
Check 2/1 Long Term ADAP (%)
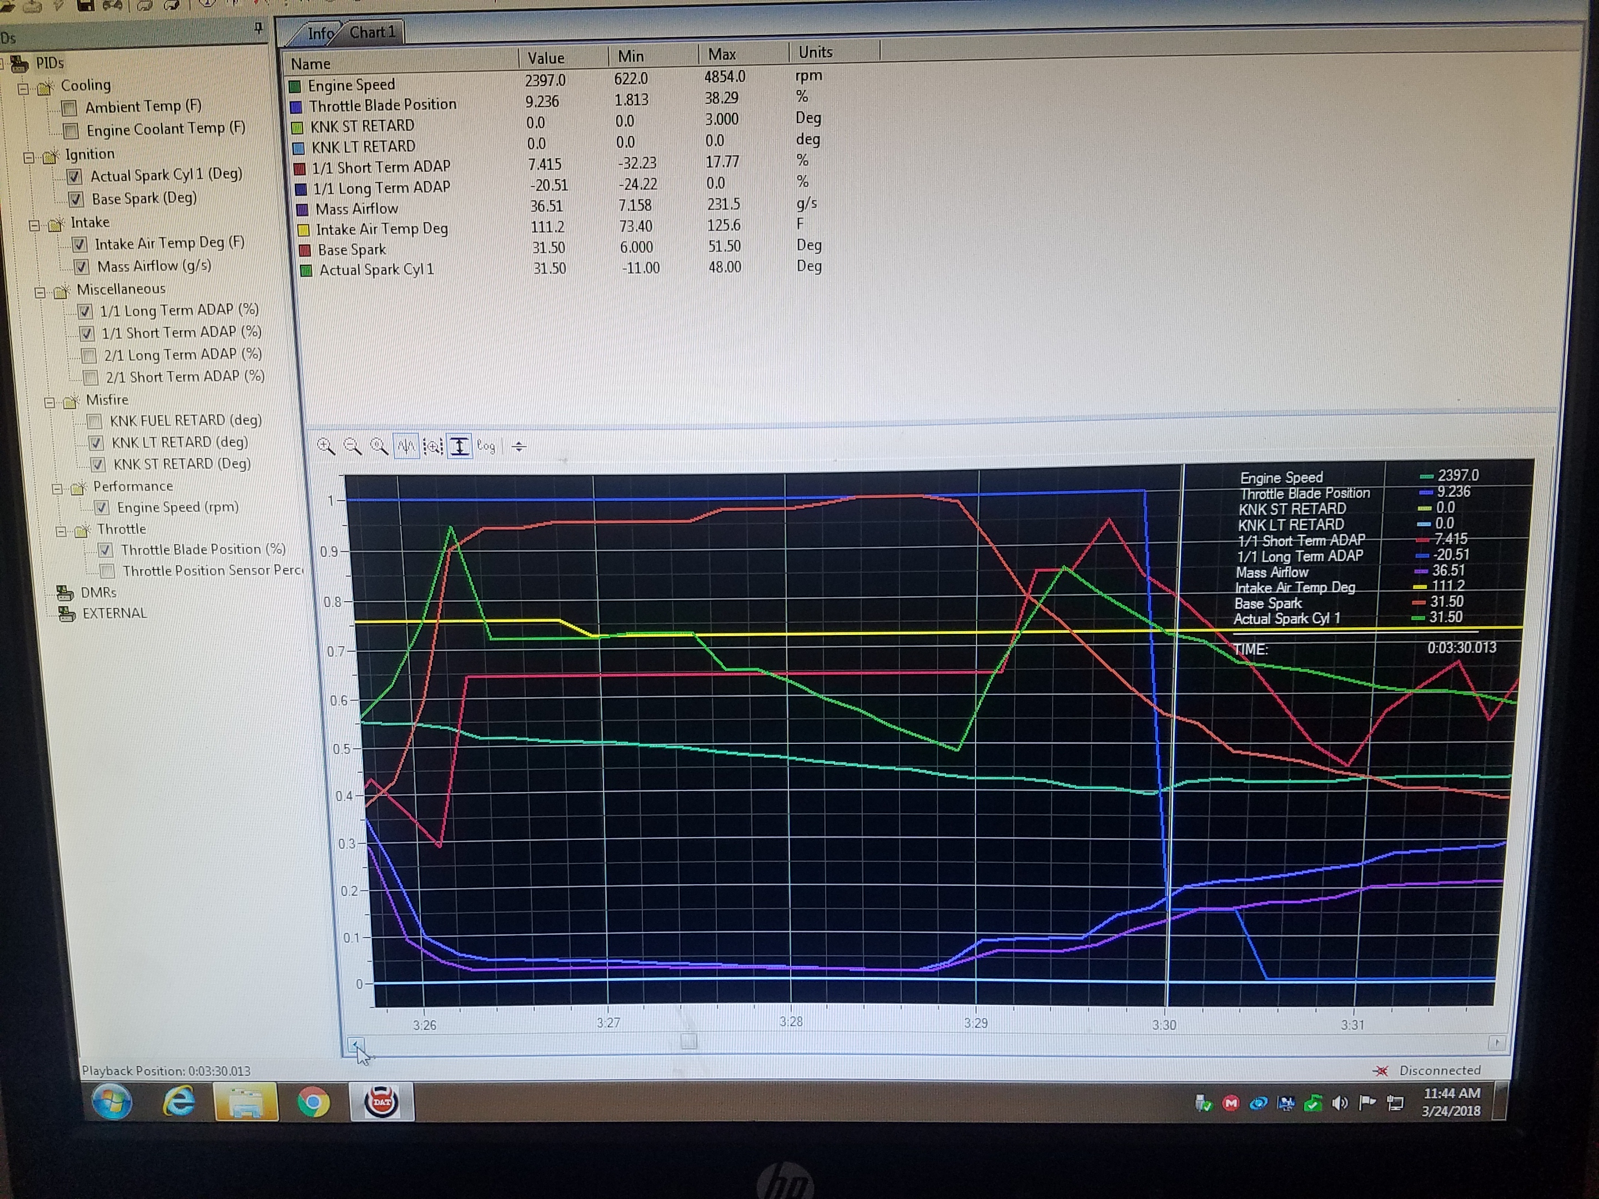[89, 356]
